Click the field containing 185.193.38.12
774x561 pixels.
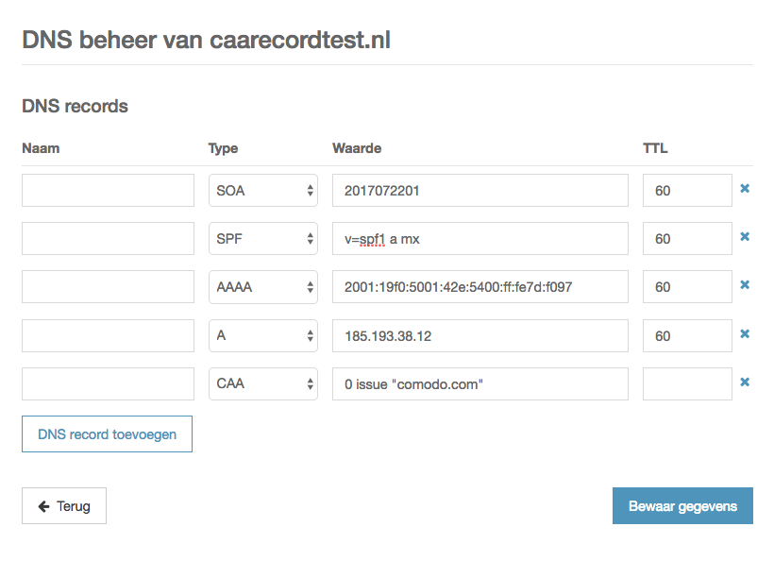pos(479,334)
